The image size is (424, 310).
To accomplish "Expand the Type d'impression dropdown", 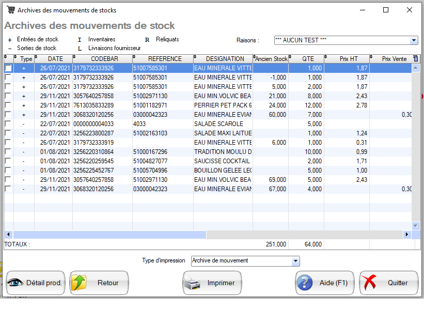I will point(294,261).
